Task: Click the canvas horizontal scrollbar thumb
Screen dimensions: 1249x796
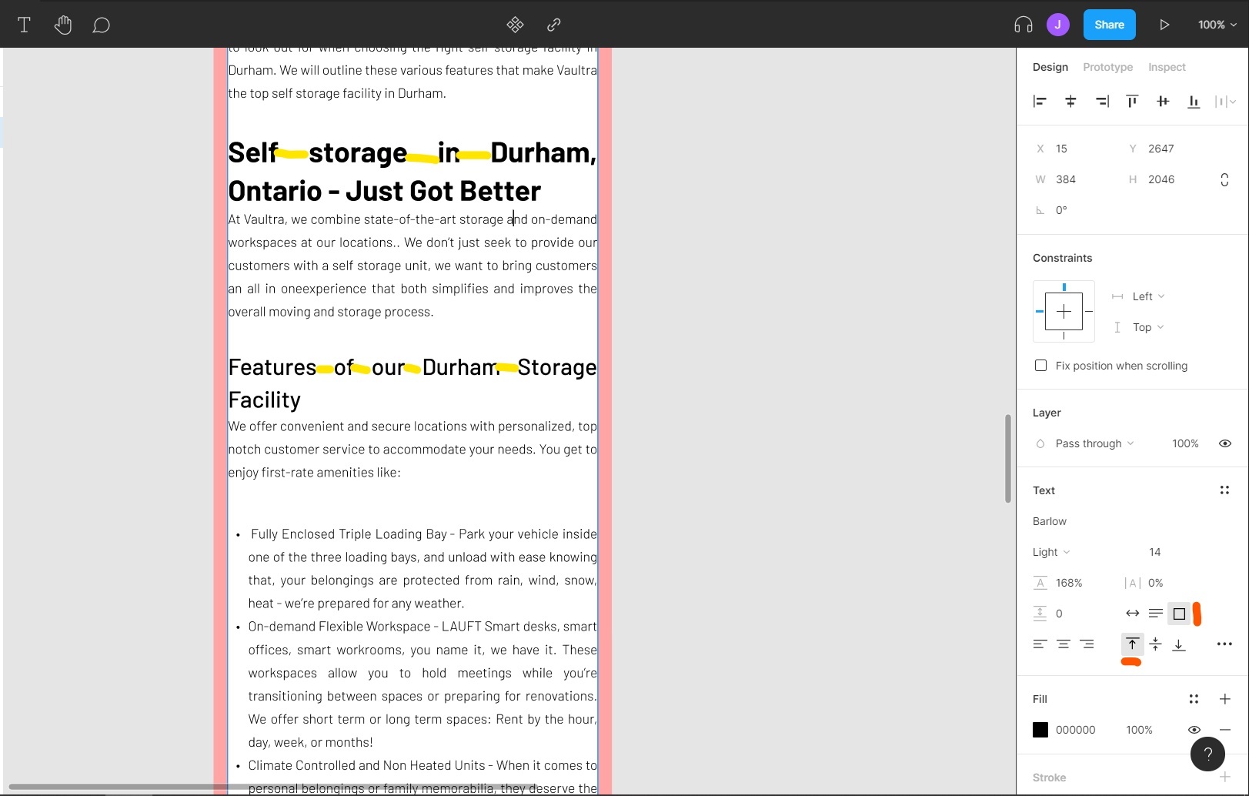Action: point(272,786)
